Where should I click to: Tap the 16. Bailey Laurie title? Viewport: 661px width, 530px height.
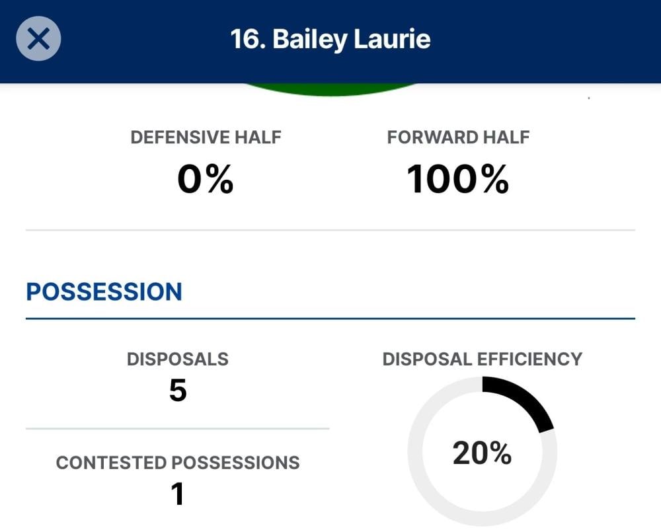tap(330, 39)
